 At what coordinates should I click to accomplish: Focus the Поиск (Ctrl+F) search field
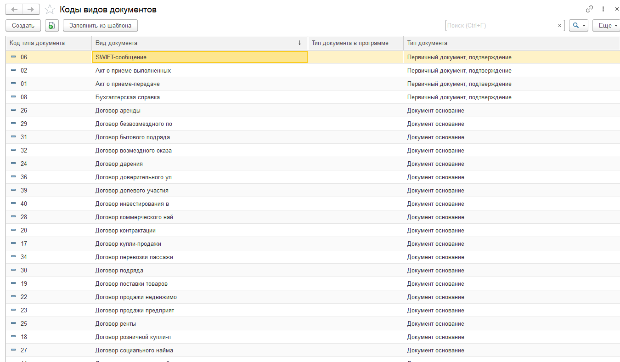[500, 26]
